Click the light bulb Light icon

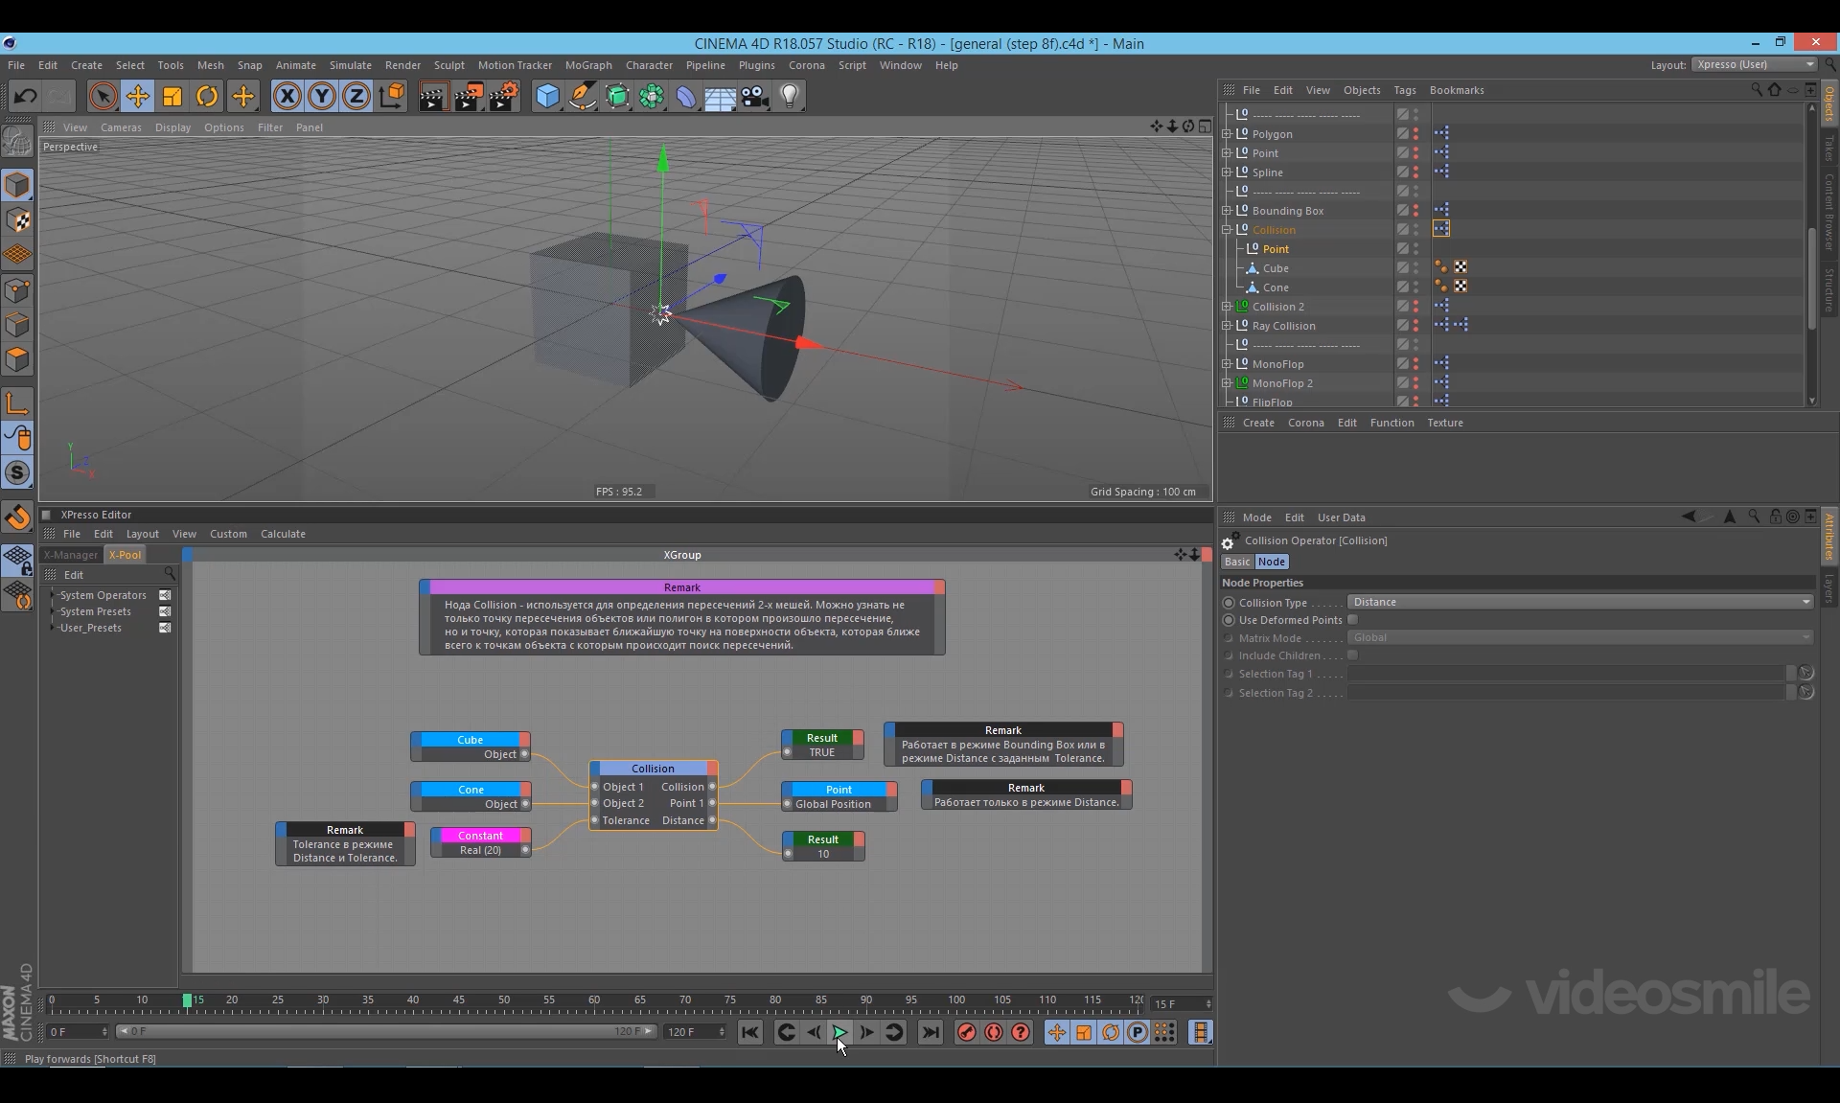(790, 96)
